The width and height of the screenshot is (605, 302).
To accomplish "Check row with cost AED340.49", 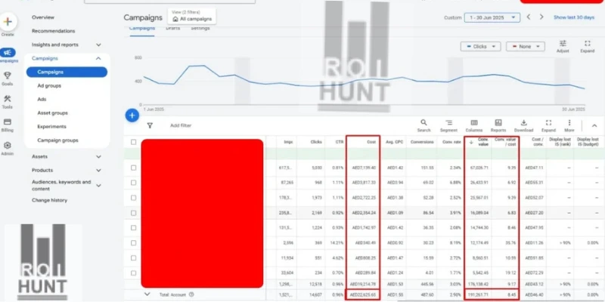I will point(134,242).
